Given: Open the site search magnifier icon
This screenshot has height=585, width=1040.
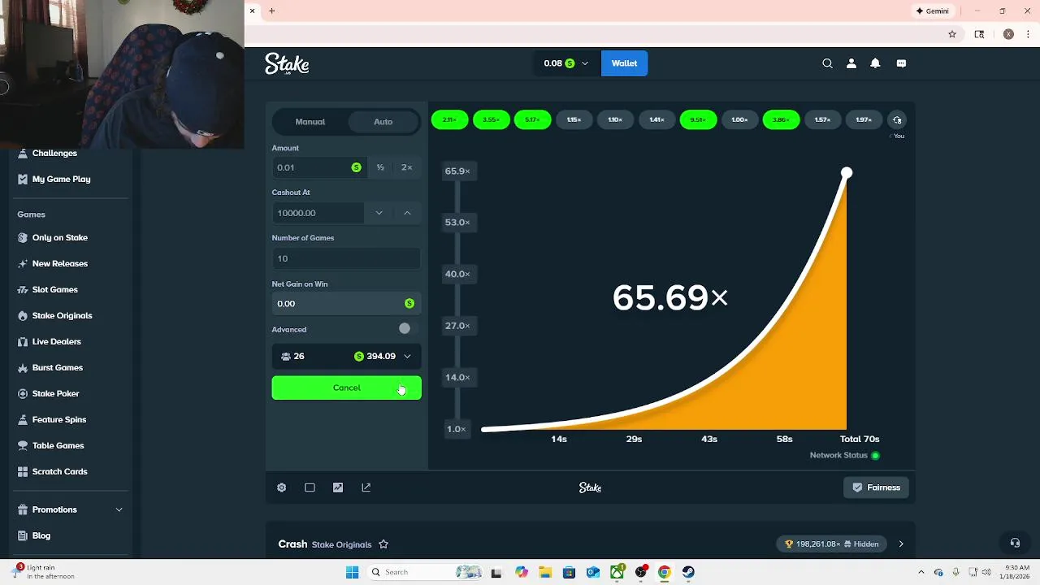Looking at the screenshot, I should [827, 63].
